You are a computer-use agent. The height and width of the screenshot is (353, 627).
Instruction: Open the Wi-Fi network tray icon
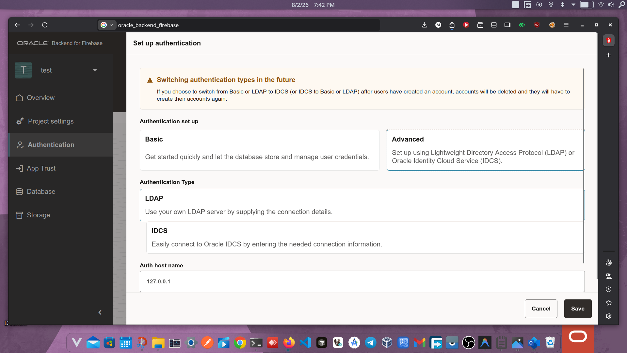(601, 5)
